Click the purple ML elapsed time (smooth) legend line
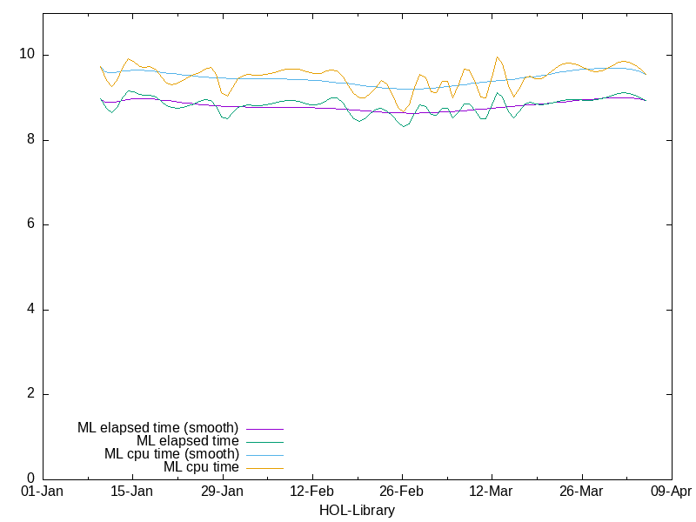 264,428
